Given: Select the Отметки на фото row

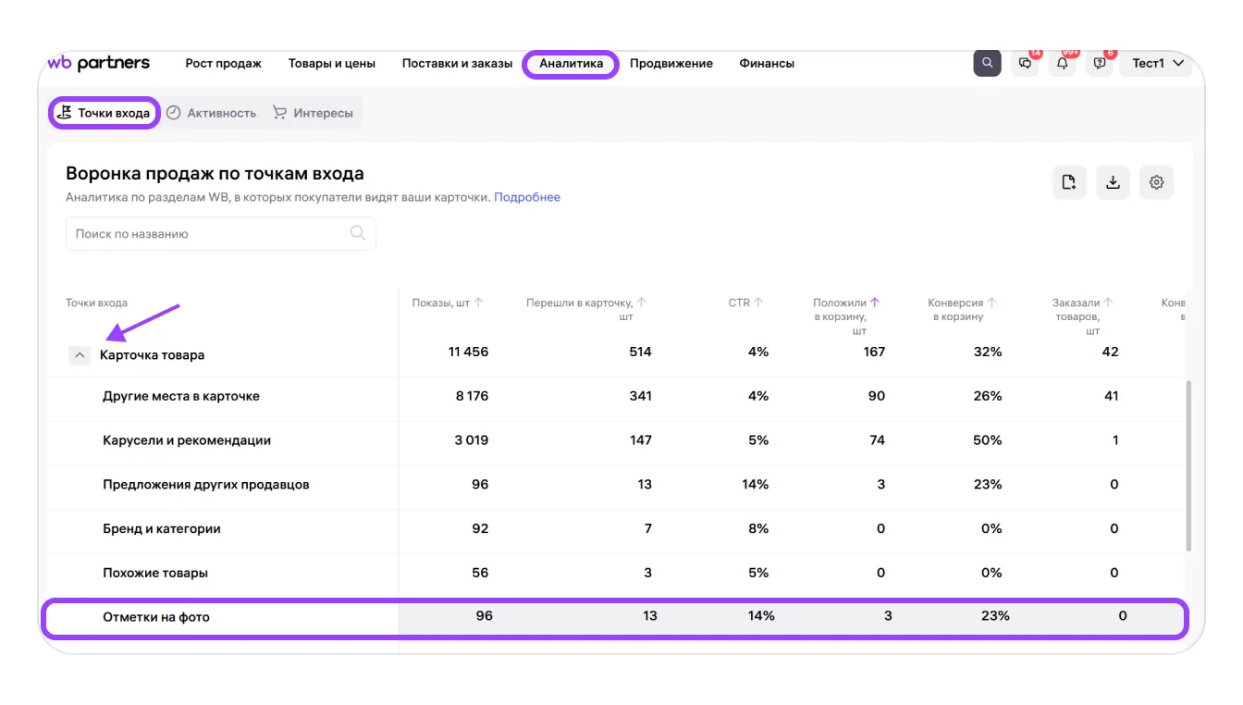Looking at the screenshot, I should [155, 617].
